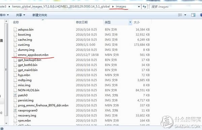
Task: Select the cust.img file name
Action: 24,45
